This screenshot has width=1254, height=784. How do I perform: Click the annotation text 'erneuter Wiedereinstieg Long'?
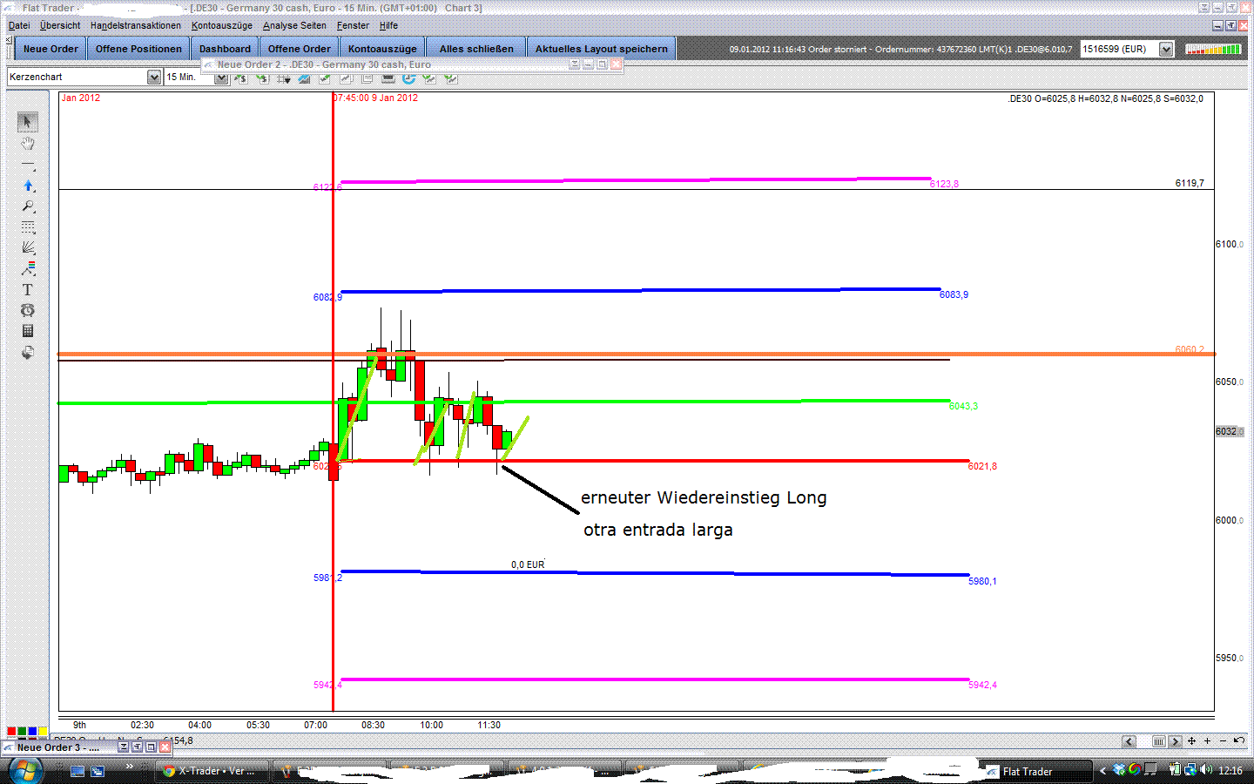[x=704, y=497]
